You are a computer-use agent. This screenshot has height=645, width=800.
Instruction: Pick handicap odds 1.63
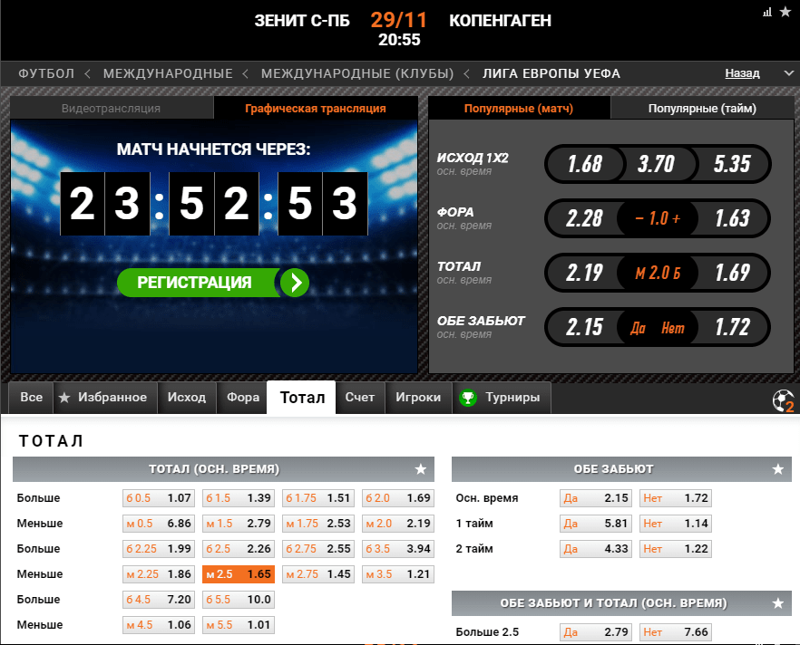point(732,218)
